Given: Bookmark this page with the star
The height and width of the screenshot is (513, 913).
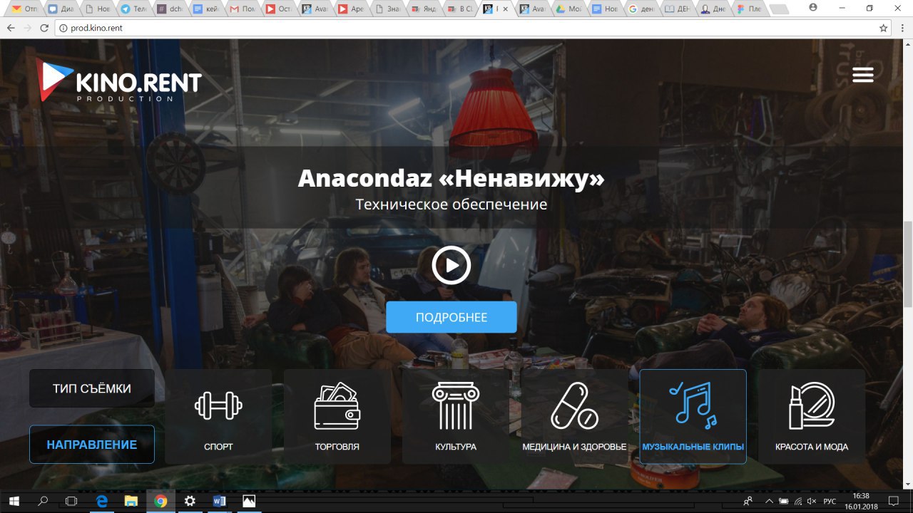Looking at the screenshot, I should [884, 28].
